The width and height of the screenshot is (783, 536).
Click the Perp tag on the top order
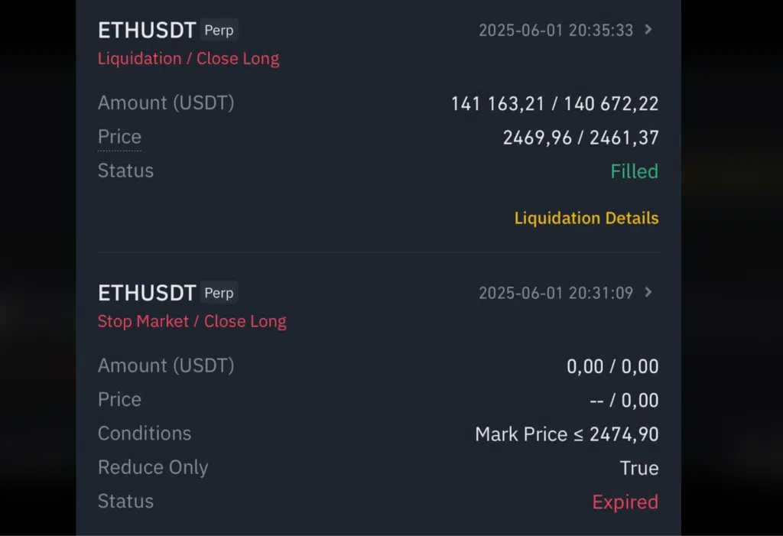[x=219, y=31]
